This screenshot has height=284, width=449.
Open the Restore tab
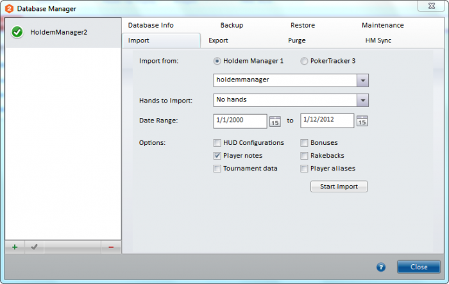303,25
